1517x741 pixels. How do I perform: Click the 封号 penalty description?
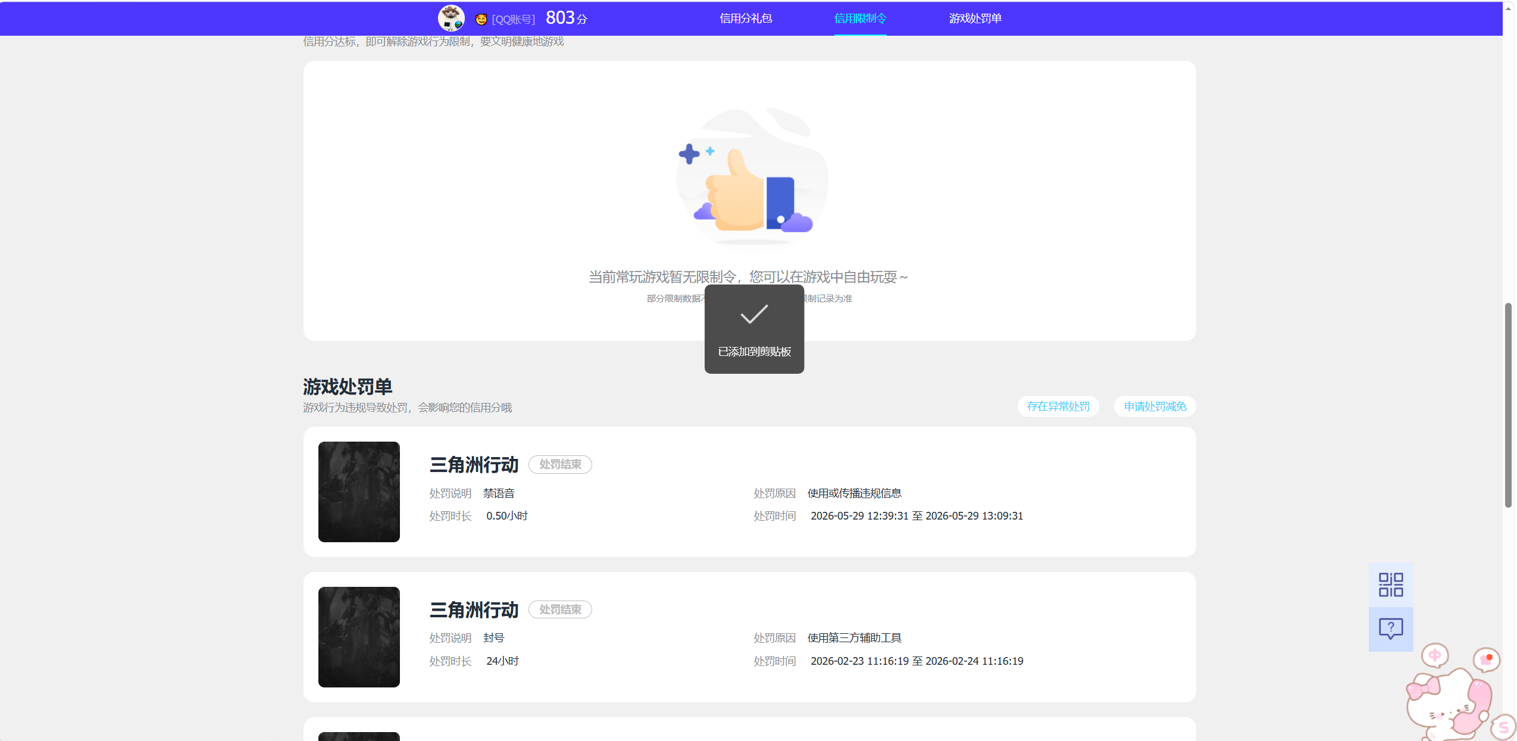pyautogui.click(x=494, y=638)
